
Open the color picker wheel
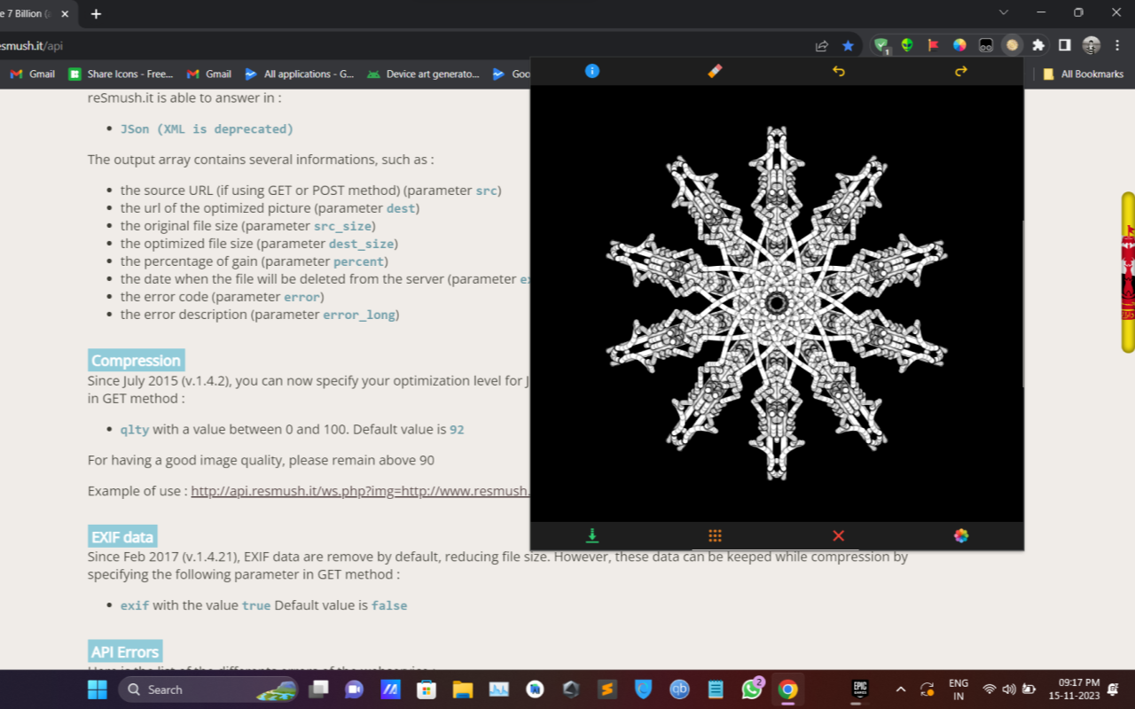(x=960, y=535)
